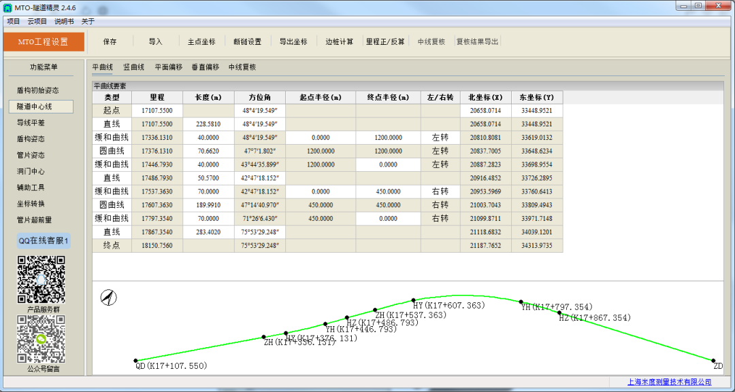Open the 上海米度测量技术有限公司 link
The image size is (735, 392).
click(675, 382)
